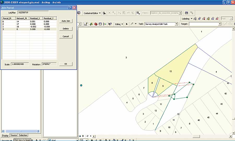This screenshot has width=235, height=141.
Task: Click the Select Parcel Features tool icon
Action: (104, 13)
